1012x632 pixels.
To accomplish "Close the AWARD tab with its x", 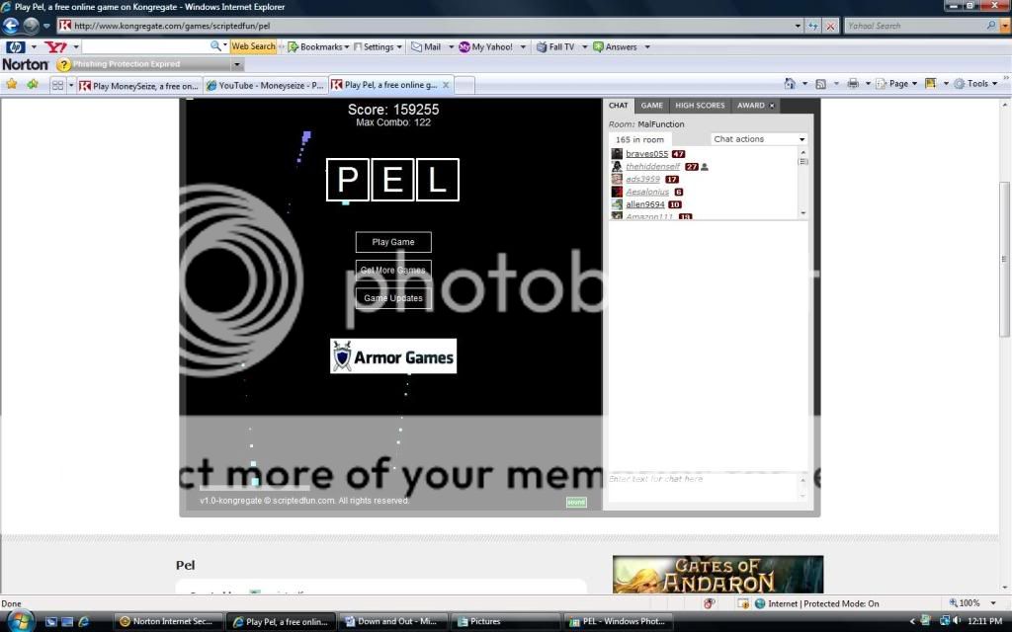I will tap(772, 106).
